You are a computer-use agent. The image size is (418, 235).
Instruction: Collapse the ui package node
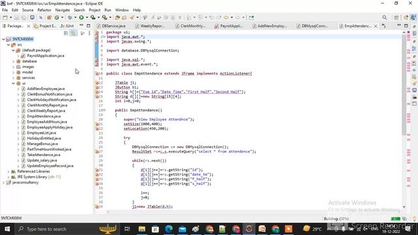click(x=13, y=84)
